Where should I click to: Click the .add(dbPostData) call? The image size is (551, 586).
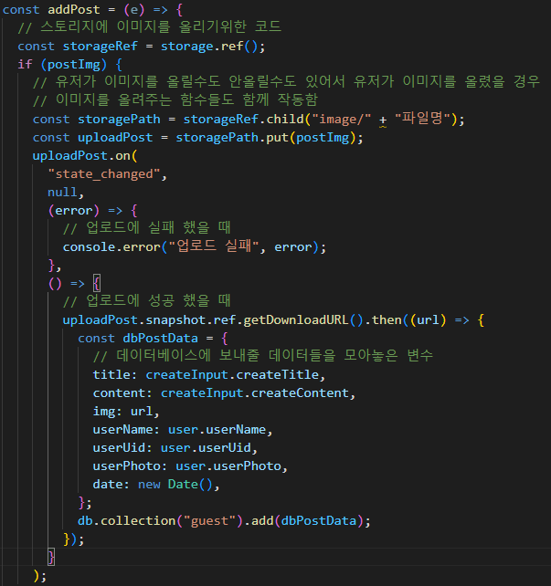(x=303, y=521)
